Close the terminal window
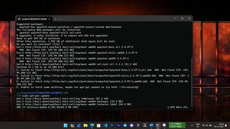Image resolution: width=230 pixels, height=129 pixels. click(x=189, y=18)
